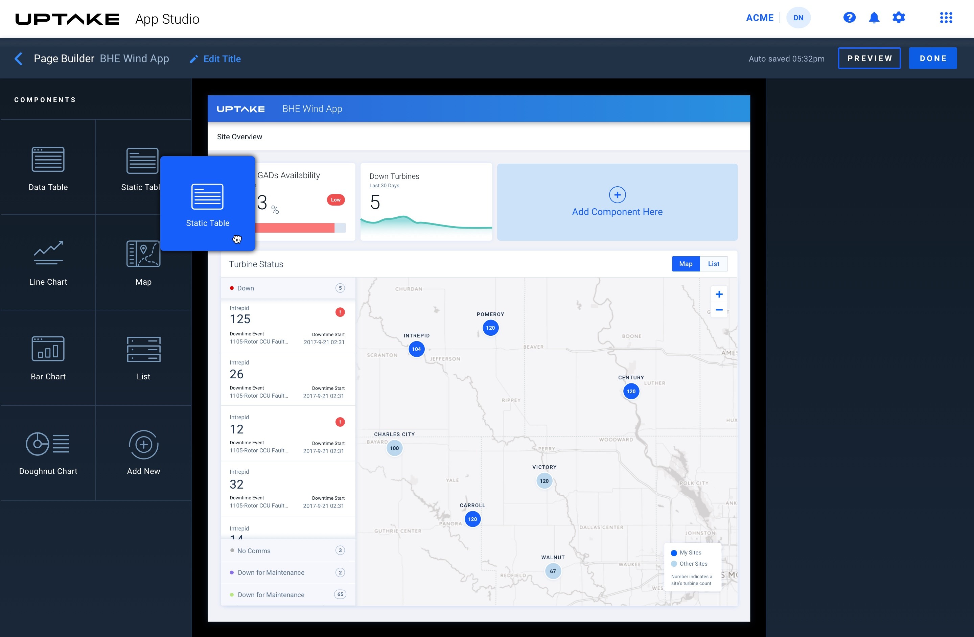Click the Add New component icon

143,445
